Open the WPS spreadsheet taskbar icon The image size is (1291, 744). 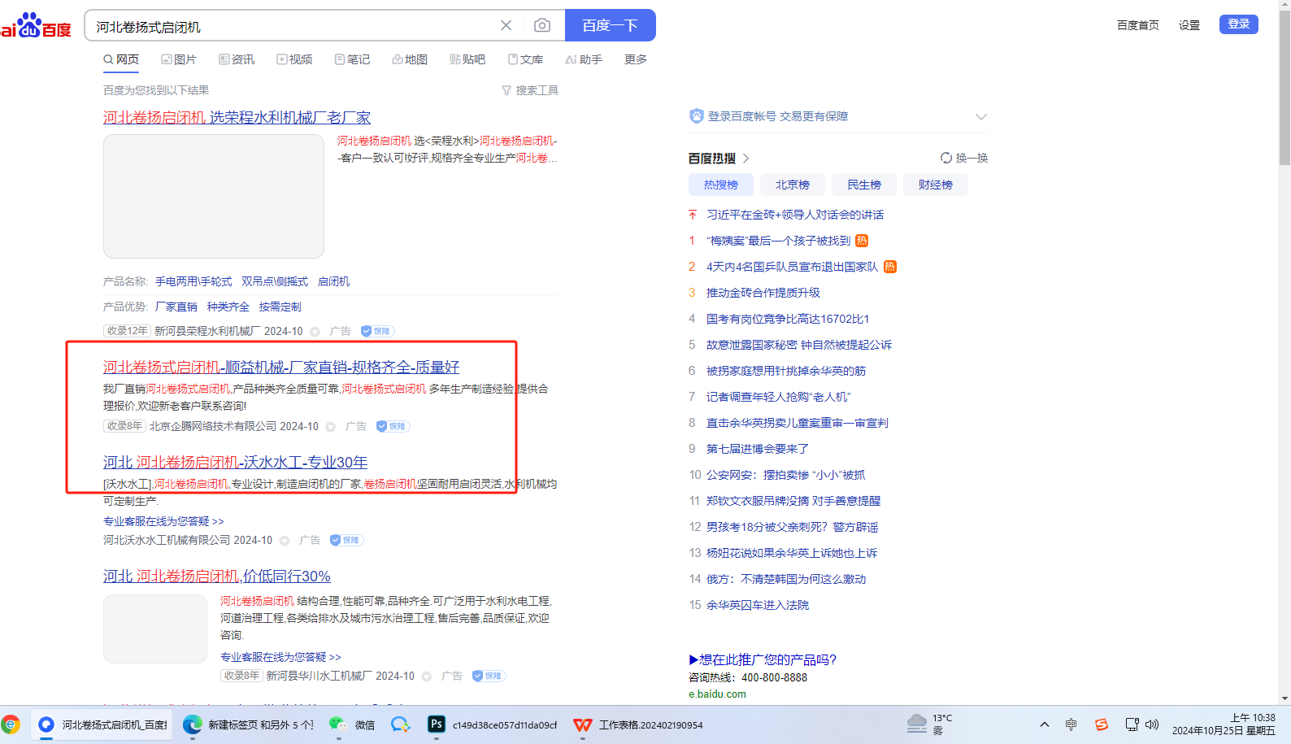click(x=582, y=724)
